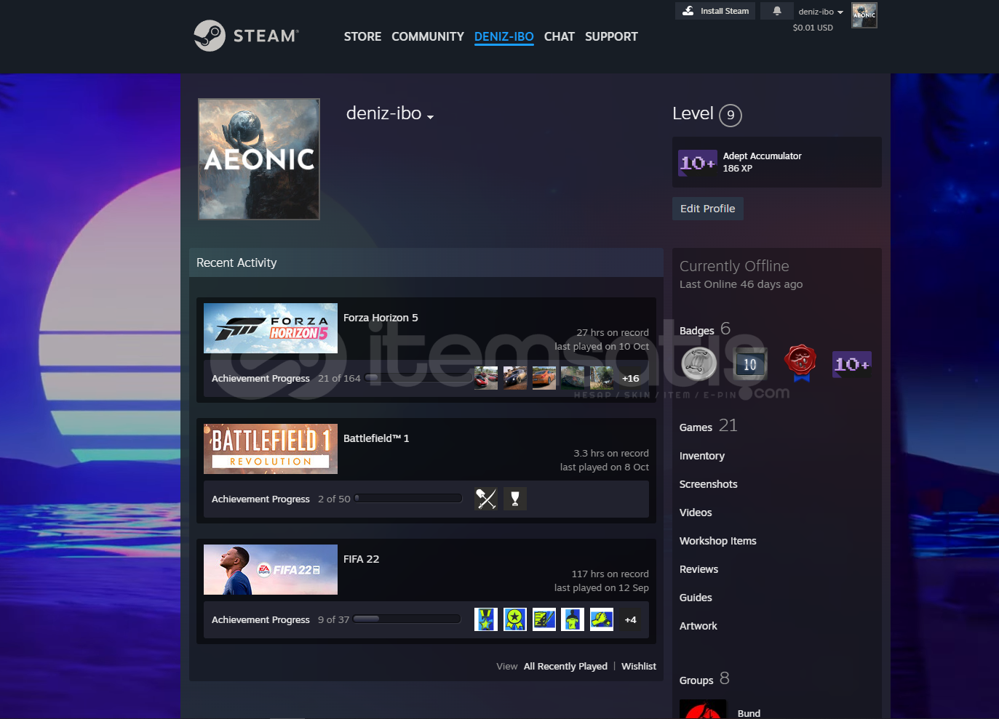
Task: Open fifth FIFA 22 achievement icon
Action: (x=602, y=619)
